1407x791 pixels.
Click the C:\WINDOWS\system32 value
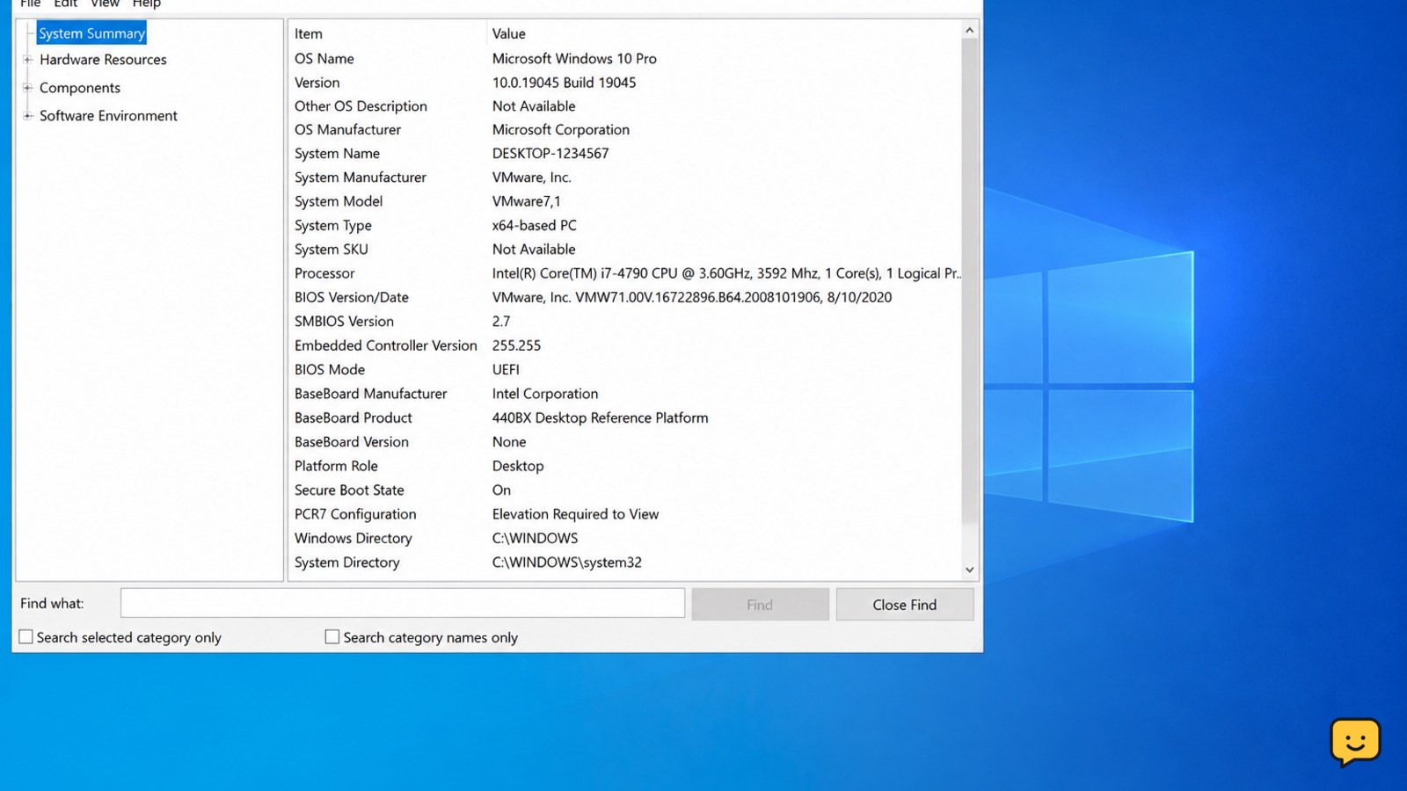tap(567, 562)
